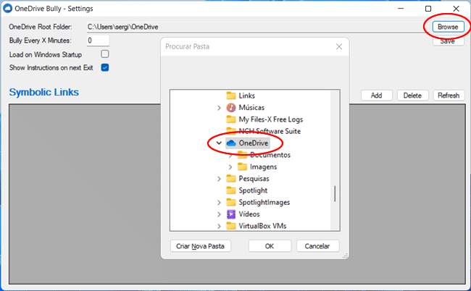
Task: Expand the Músicas folder node
Action: (219, 108)
